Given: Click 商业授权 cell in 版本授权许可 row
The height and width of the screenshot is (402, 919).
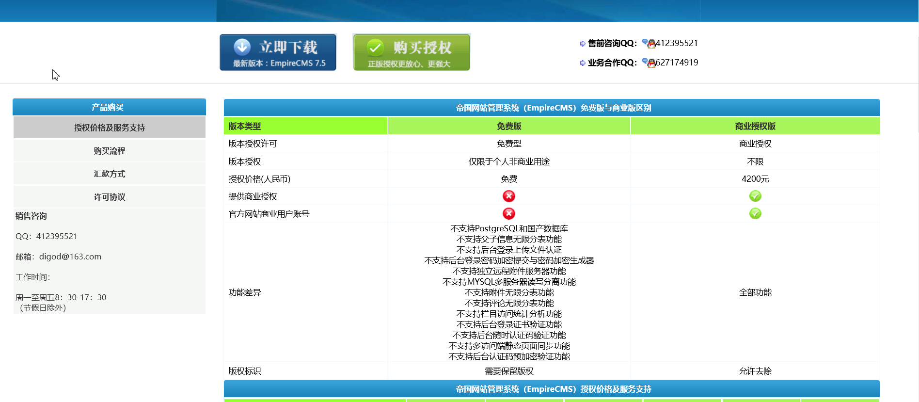Looking at the screenshot, I should coord(755,144).
